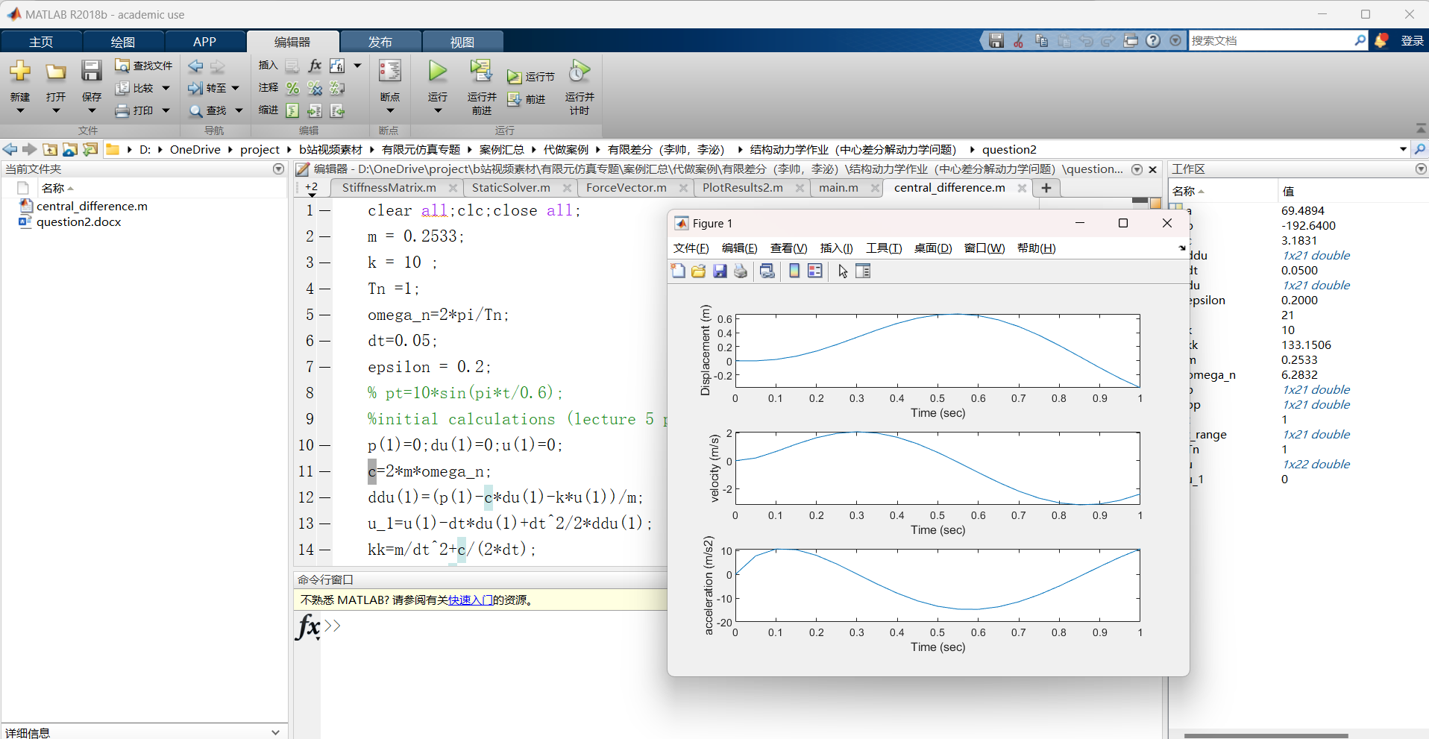Insert a colorbar in Figure 1
The width and height of the screenshot is (1429, 739).
[x=794, y=271]
